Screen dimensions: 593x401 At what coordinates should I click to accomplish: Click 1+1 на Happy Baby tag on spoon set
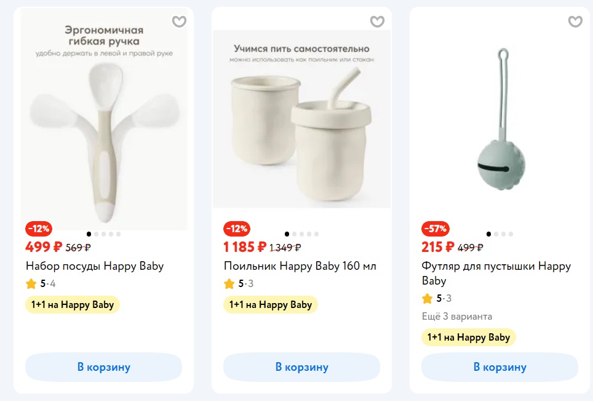(73, 304)
